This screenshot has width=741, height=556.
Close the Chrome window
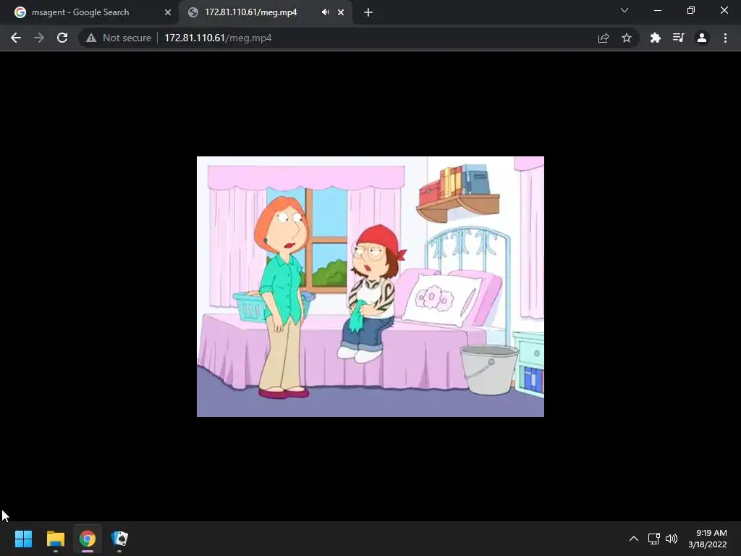pyautogui.click(x=724, y=10)
